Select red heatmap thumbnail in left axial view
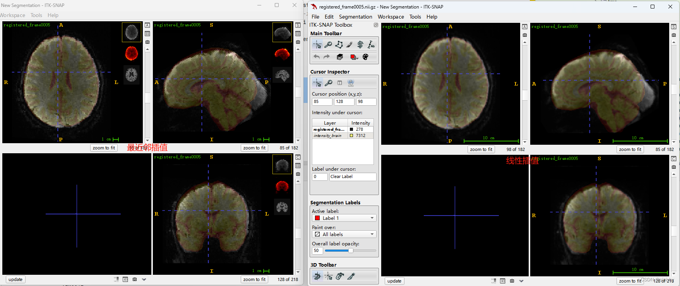680x286 pixels. [x=132, y=53]
